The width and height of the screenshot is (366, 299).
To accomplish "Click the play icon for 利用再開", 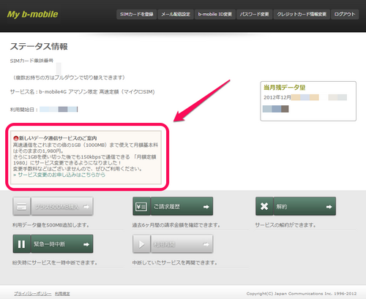I will click(141, 244).
